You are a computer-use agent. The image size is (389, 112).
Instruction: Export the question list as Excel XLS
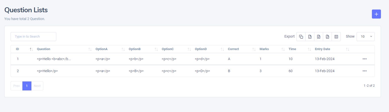(x=310, y=37)
